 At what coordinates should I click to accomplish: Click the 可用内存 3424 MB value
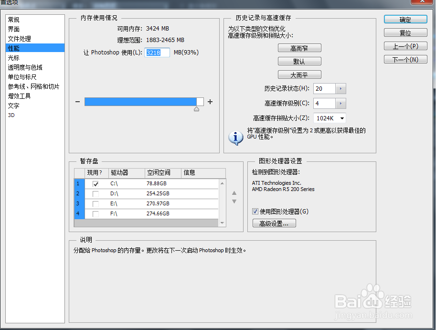click(x=158, y=29)
